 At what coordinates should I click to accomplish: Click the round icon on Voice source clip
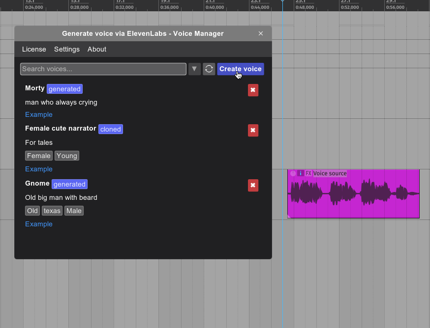click(293, 173)
